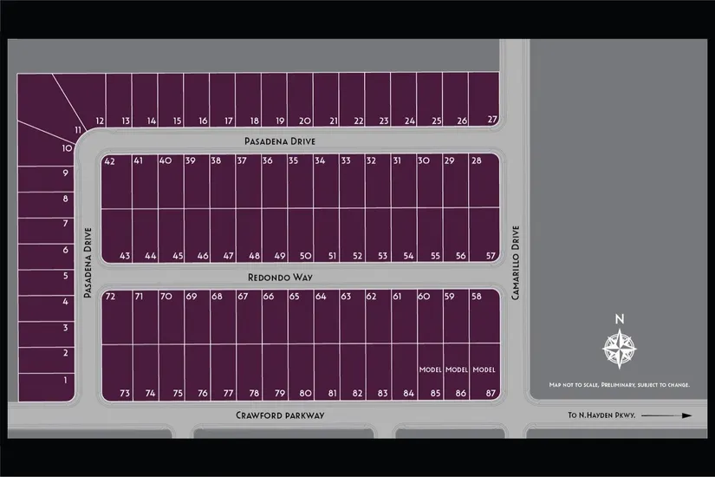Click the vertical Pasadena Drive label

point(88,263)
